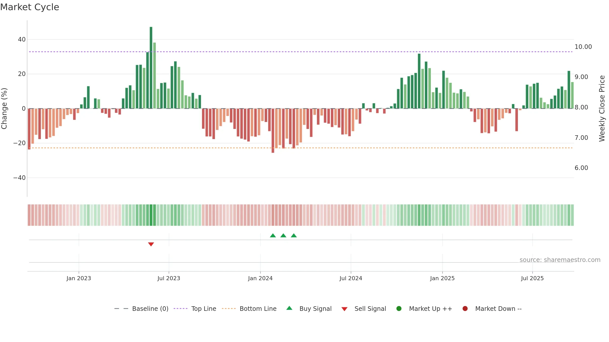Image resolution: width=609 pixels, height=342 pixels.
Task: Click the green Buy Signal triangle in the legend
Action: 289,308
